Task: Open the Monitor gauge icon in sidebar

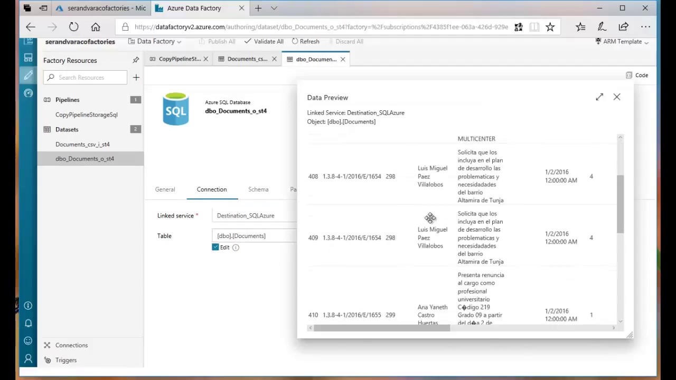Action: (28, 93)
